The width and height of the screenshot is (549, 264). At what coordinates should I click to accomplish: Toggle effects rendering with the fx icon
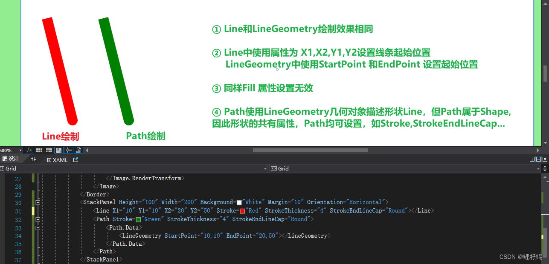point(29,150)
